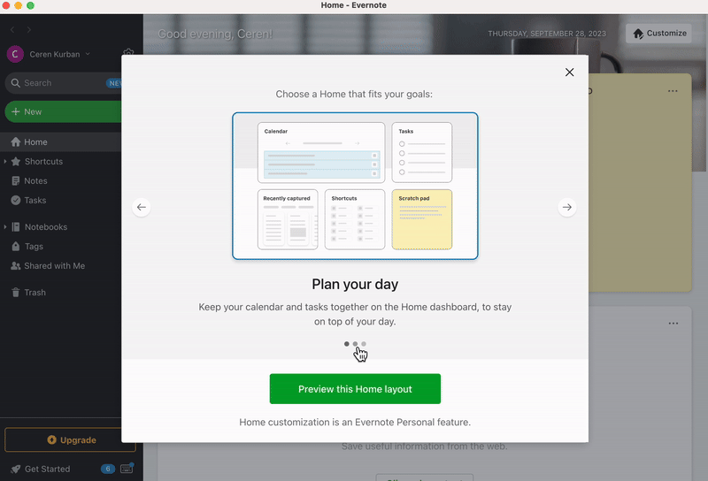The height and width of the screenshot is (481, 708).
Task: Click 'Choose a Home that fits your goals' text
Action: point(354,94)
